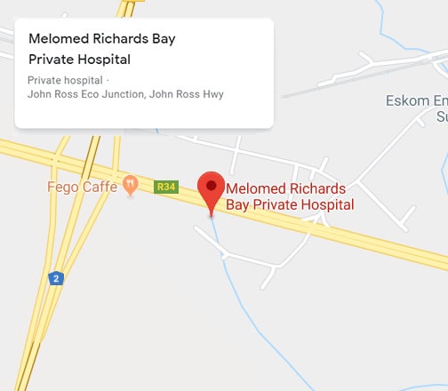This screenshot has width=448, height=391.
Task: Click the blue route 2 shield
Action: pyautogui.click(x=56, y=278)
